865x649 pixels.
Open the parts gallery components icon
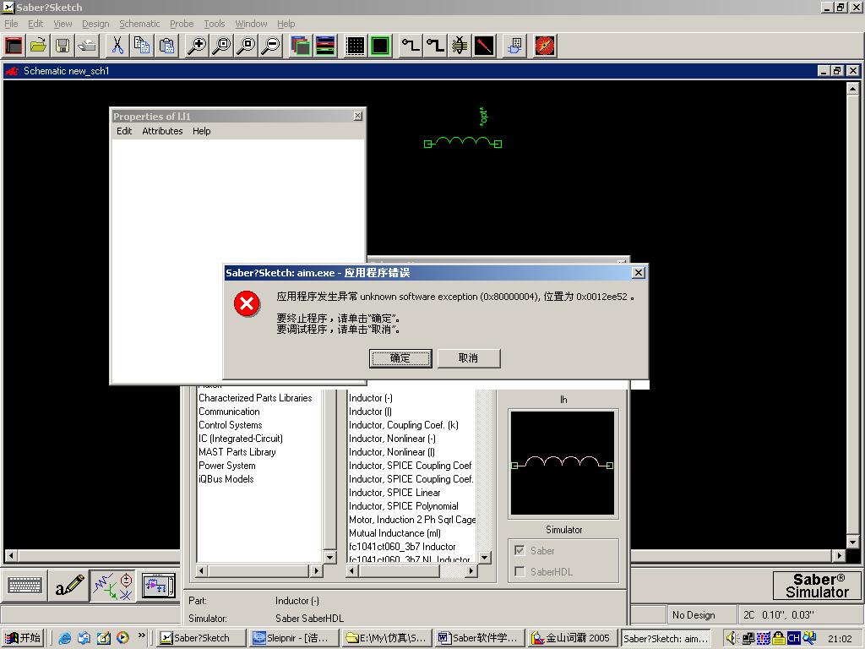coord(113,586)
